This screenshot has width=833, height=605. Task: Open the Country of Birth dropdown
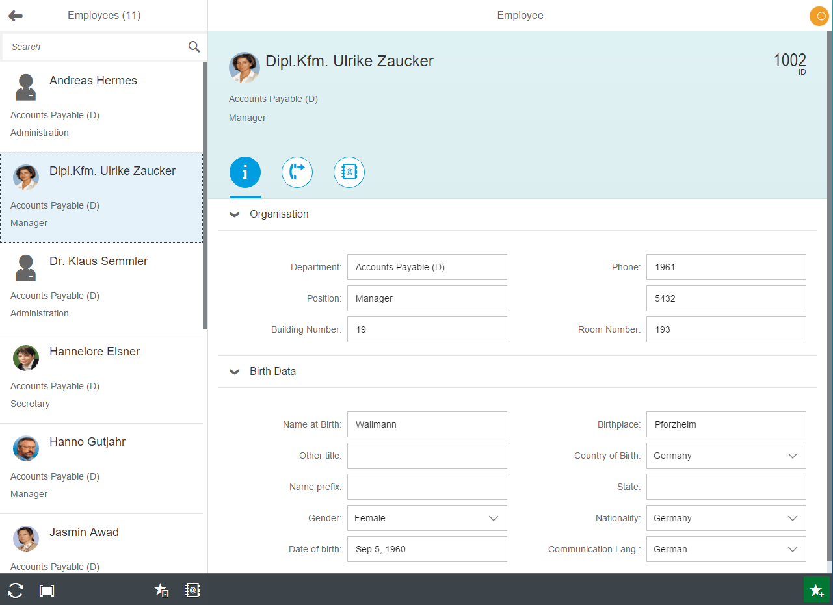pyautogui.click(x=792, y=456)
